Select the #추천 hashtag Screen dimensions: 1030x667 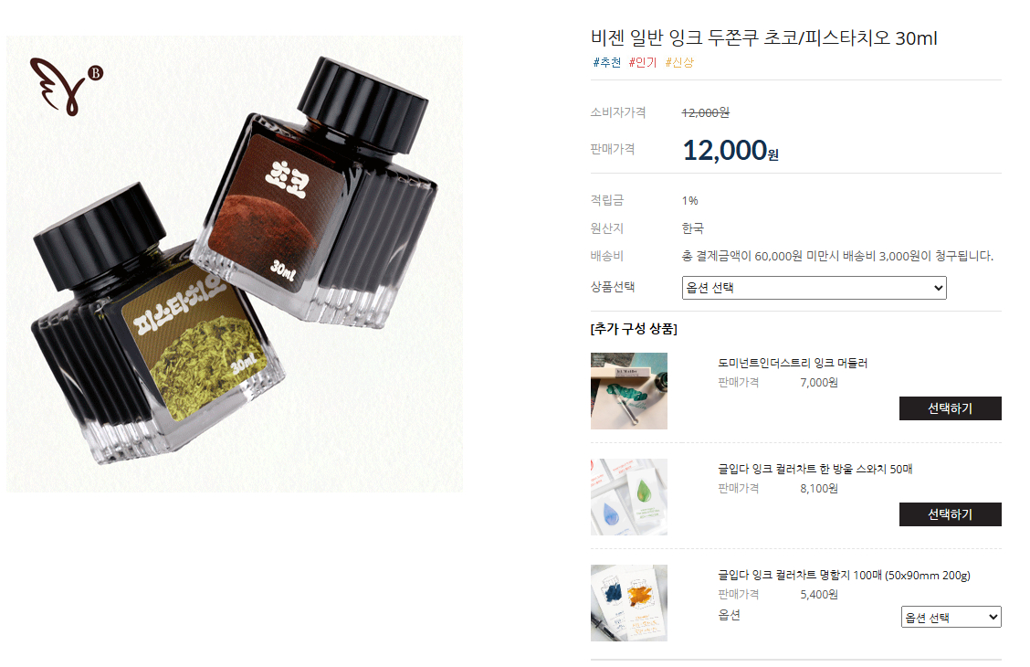[x=606, y=62]
